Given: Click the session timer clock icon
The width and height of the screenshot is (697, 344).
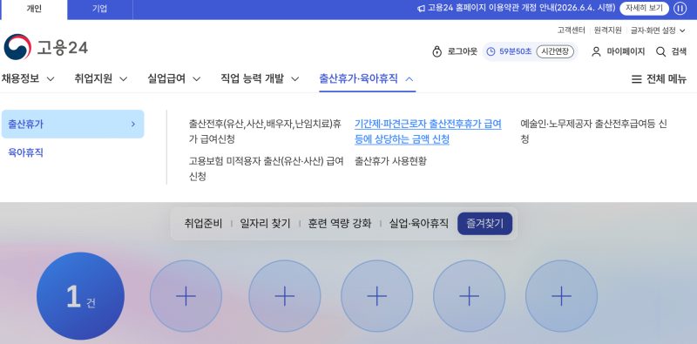Looking at the screenshot, I should (491, 51).
